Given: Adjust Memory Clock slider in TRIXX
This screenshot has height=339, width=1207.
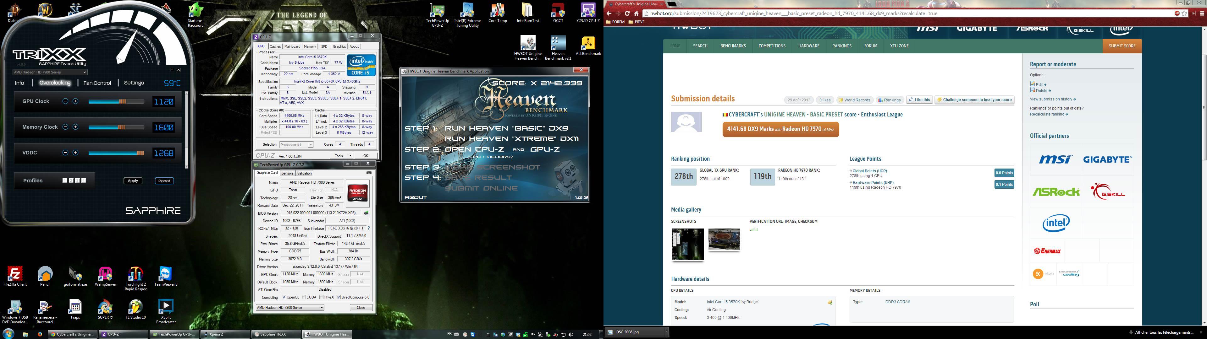Looking at the screenshot, I should tap(116, 127).
